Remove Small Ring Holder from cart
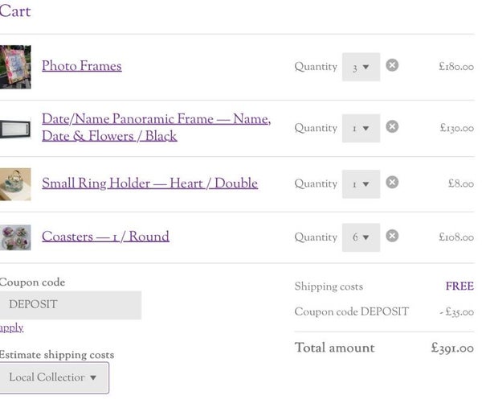This screenshot has height=412, width=482. click(x=392, y=183)
